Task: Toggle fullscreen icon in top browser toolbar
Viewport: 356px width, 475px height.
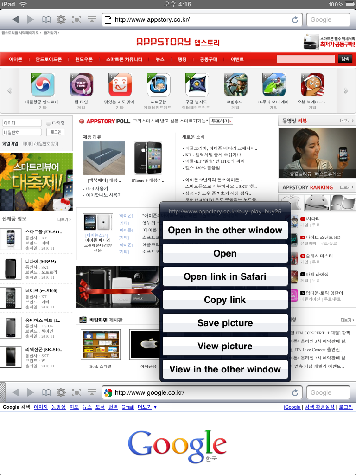Action: click(x=76, y=19)
